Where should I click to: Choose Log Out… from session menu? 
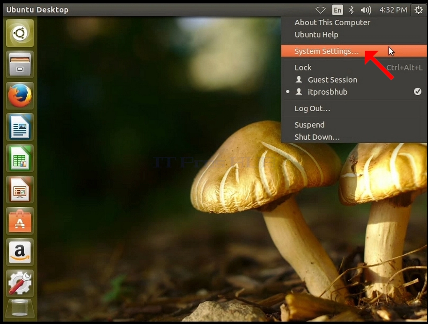pos(354,108)
